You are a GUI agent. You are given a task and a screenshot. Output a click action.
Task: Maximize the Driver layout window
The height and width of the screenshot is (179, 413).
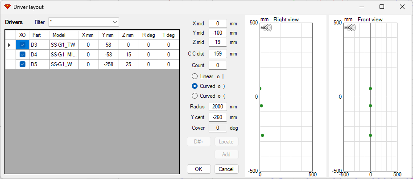coord(381,7)
